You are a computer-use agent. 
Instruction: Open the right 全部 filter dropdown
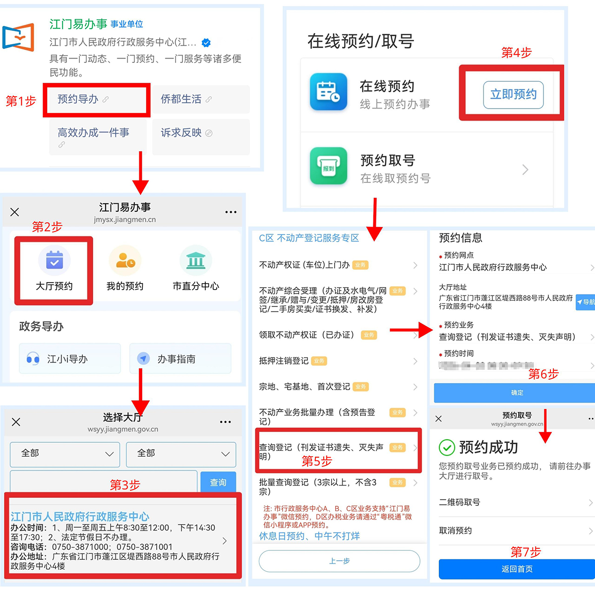[180, 454]
